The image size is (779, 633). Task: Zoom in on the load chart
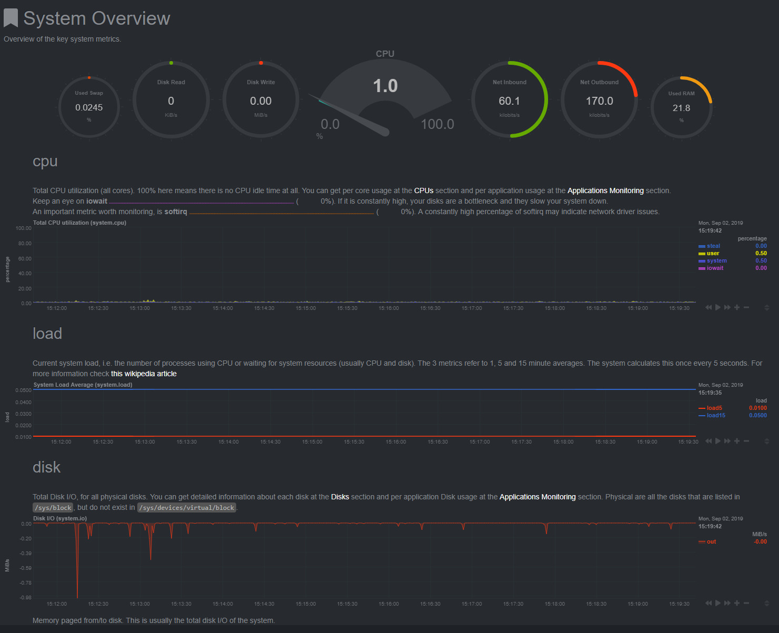click(737, 441)
